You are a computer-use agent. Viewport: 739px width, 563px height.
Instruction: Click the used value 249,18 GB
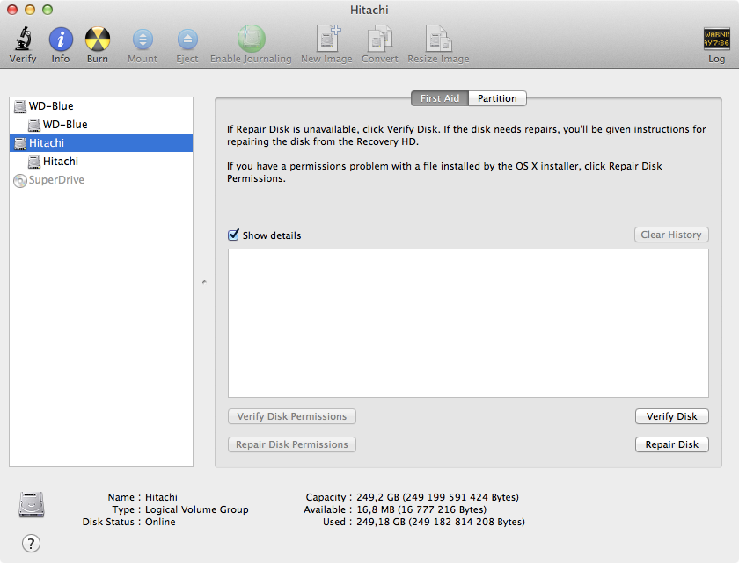(441, 522)
